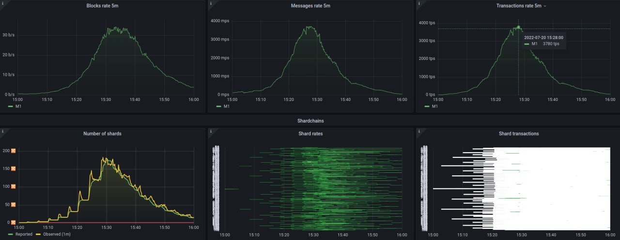Open info corner of Transactions rate 5m panel

tap(418, 3)
